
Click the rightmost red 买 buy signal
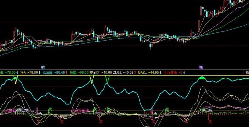pos(210,122)
